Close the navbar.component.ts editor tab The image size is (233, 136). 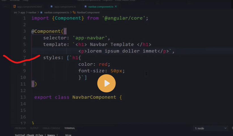pos(116,7)
